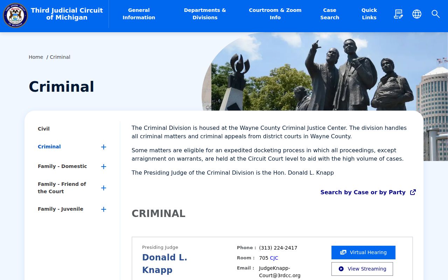Click the Donald L. Knapp judge name
The image size is (448, 280).
click(x=164, y=264)
